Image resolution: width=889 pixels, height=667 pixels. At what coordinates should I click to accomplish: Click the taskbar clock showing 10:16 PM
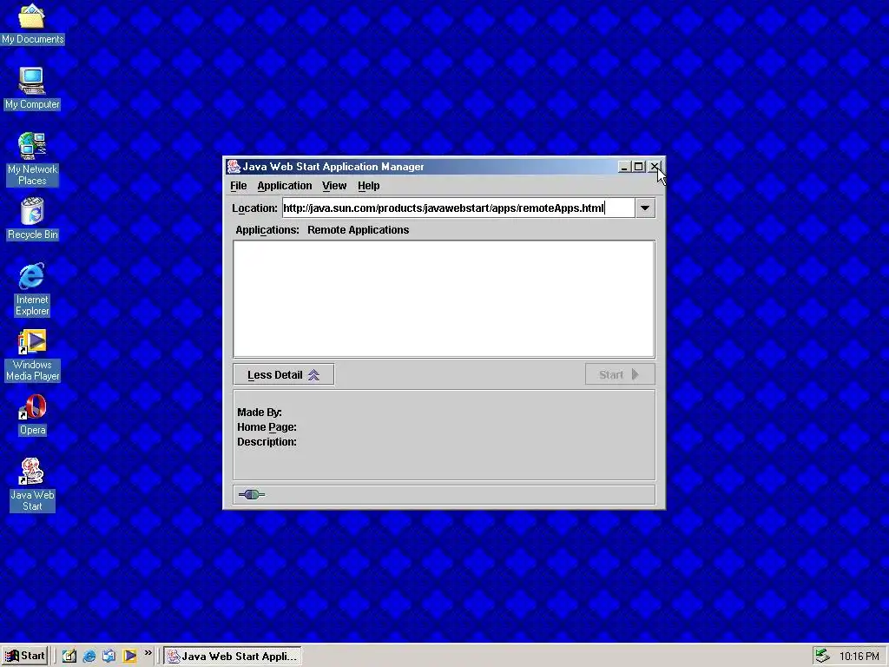coord(859,657)
